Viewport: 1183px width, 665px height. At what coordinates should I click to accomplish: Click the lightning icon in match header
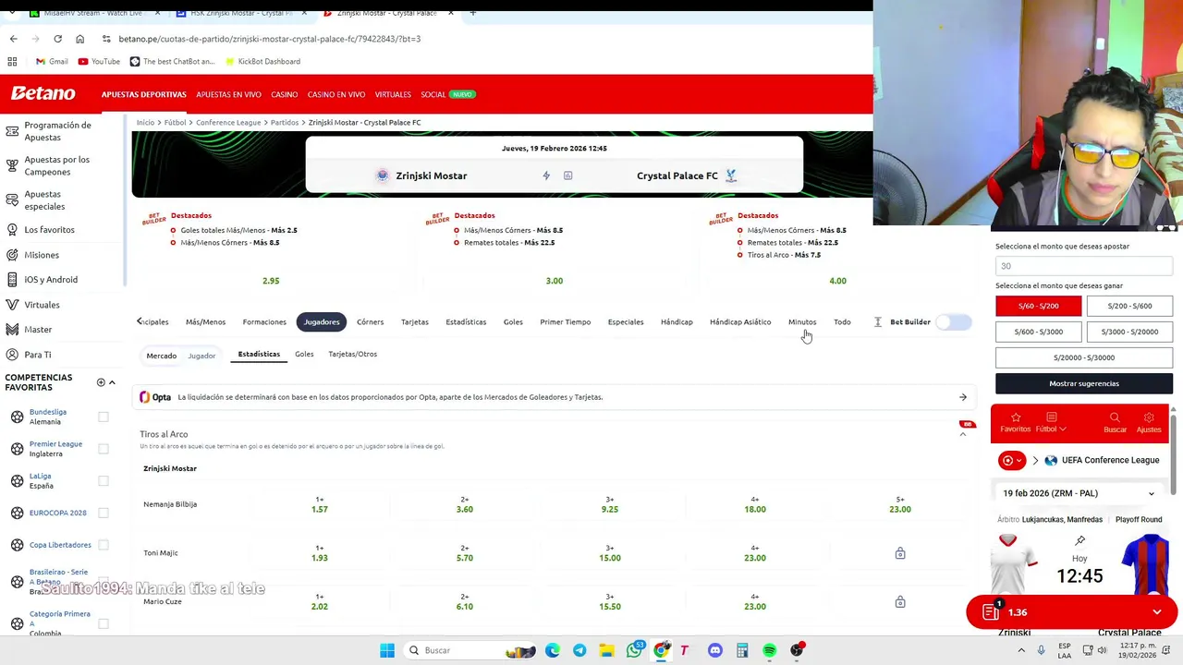pyautogui.click(x=546, y=175)
